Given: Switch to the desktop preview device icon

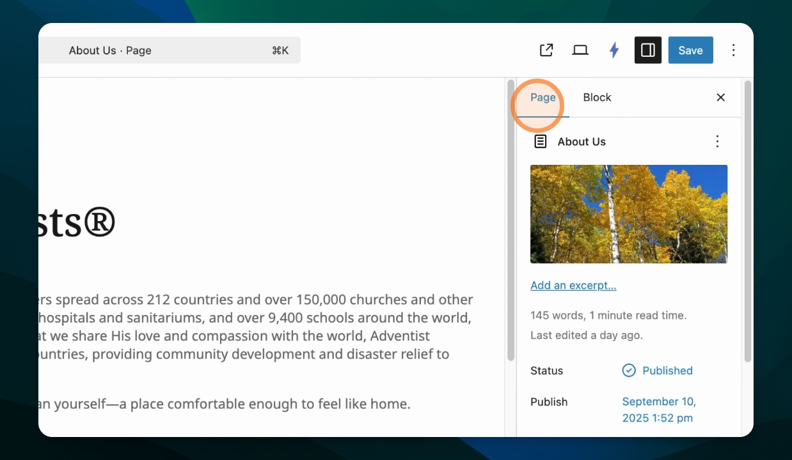Looking at the screenshot, I should 580,50.
